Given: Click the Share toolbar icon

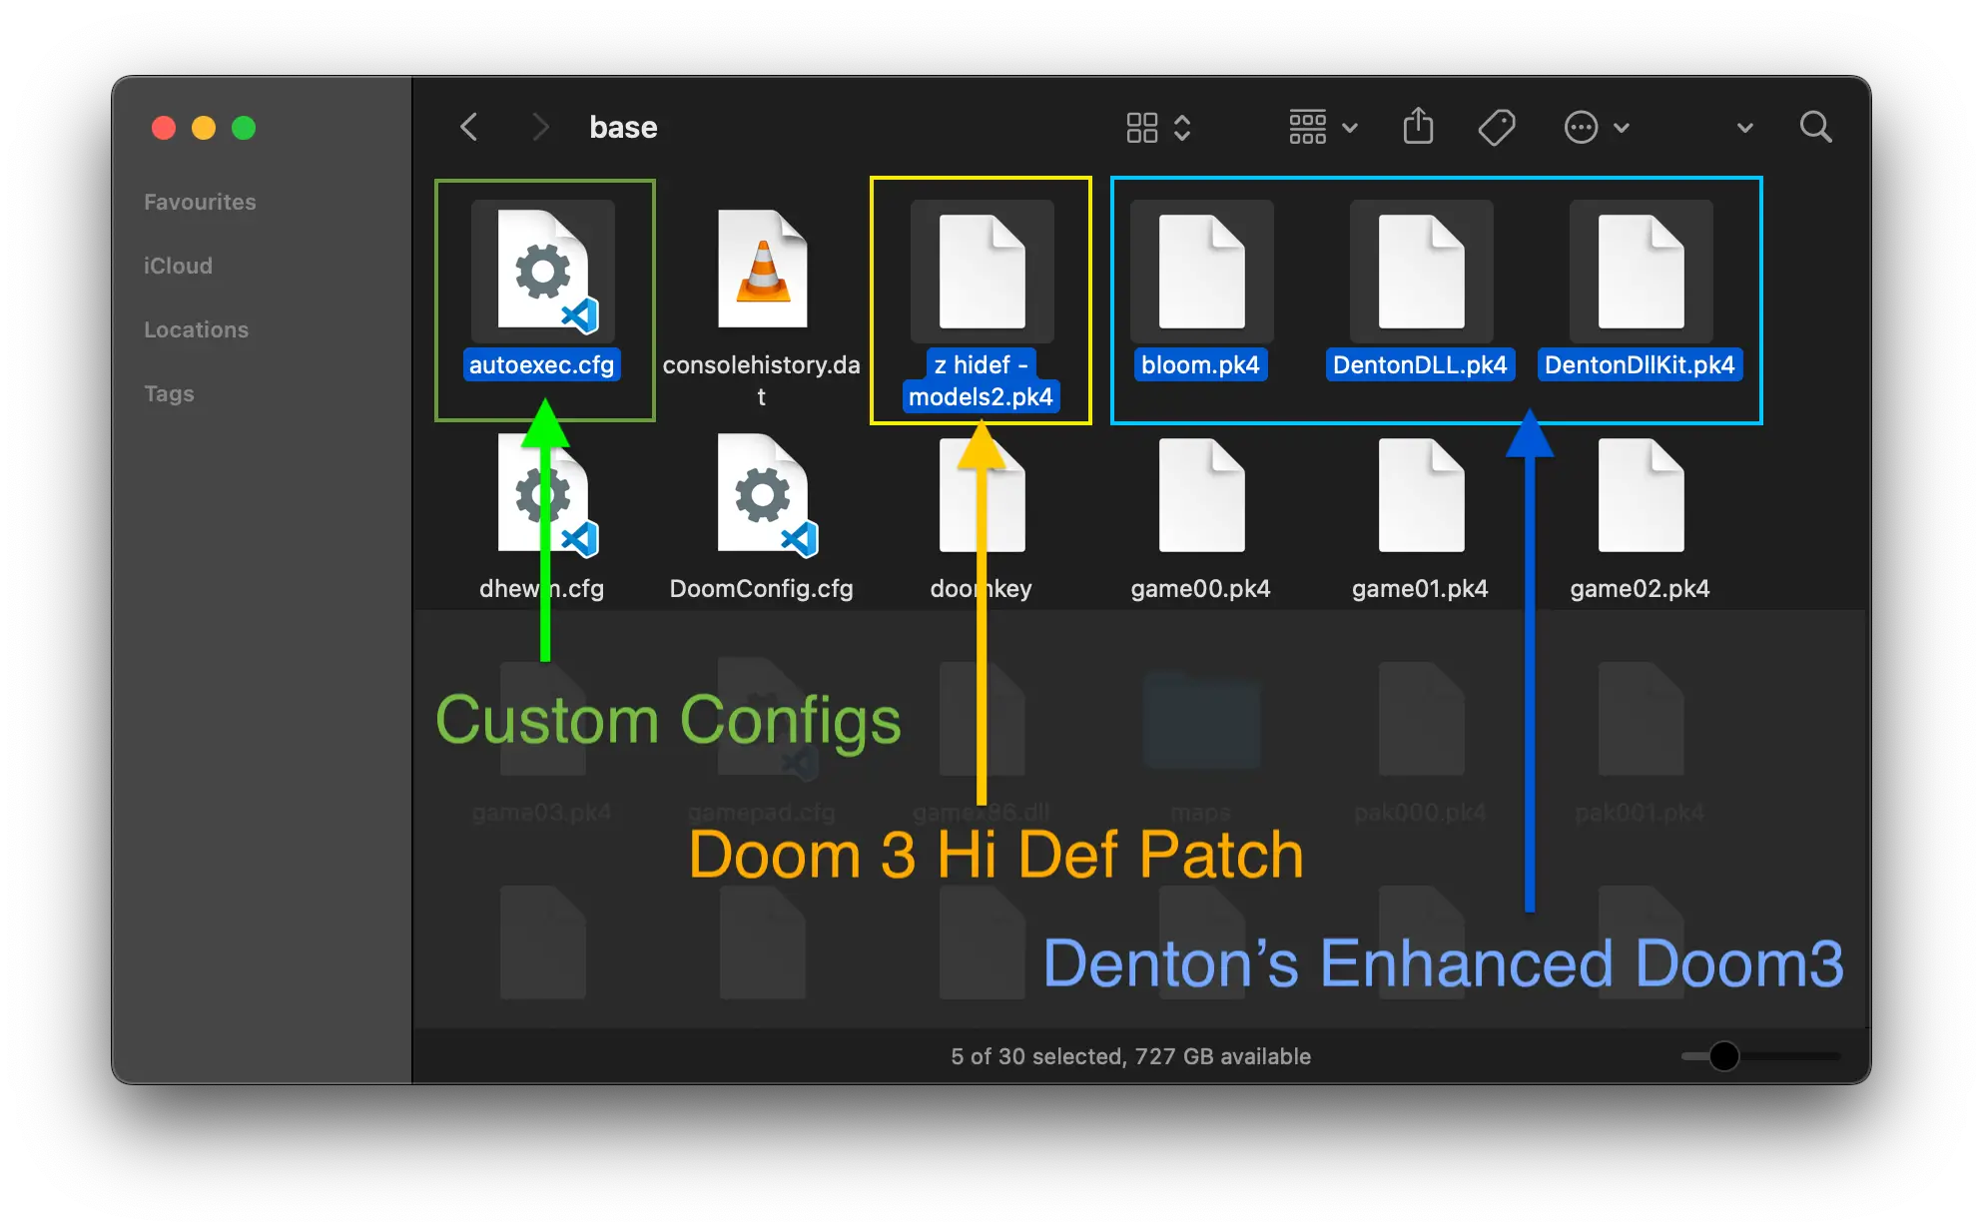Looking at the screenshot, I should [1418, 127].
